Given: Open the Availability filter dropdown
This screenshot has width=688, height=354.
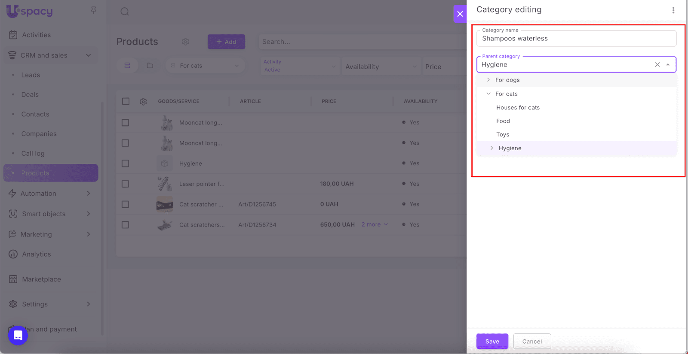Looking at the screenshot, I should tap(381, 67).
